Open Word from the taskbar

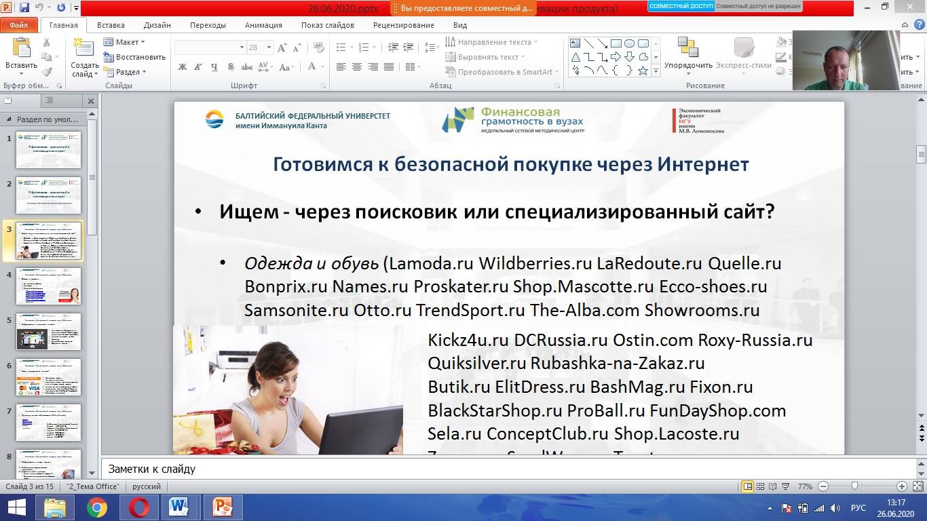pos(180,507)
